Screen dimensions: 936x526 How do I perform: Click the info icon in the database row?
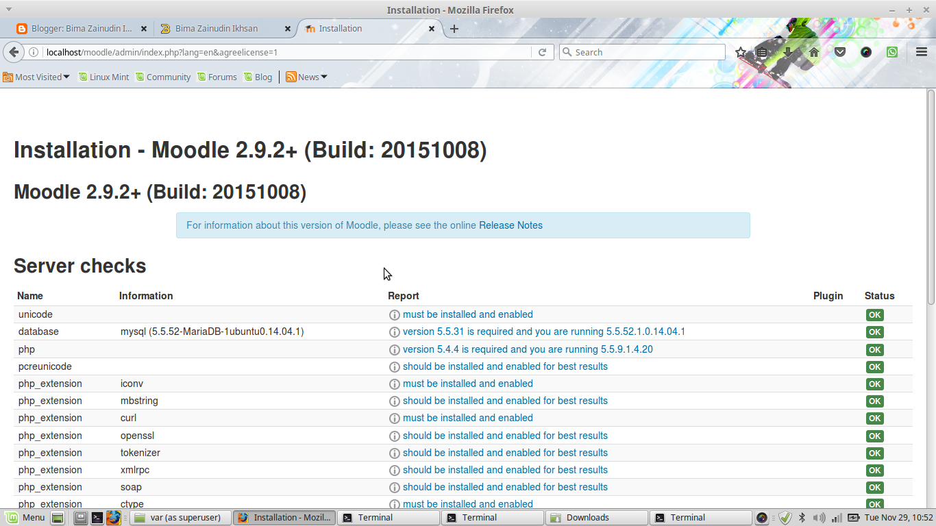tap(395, 332)
